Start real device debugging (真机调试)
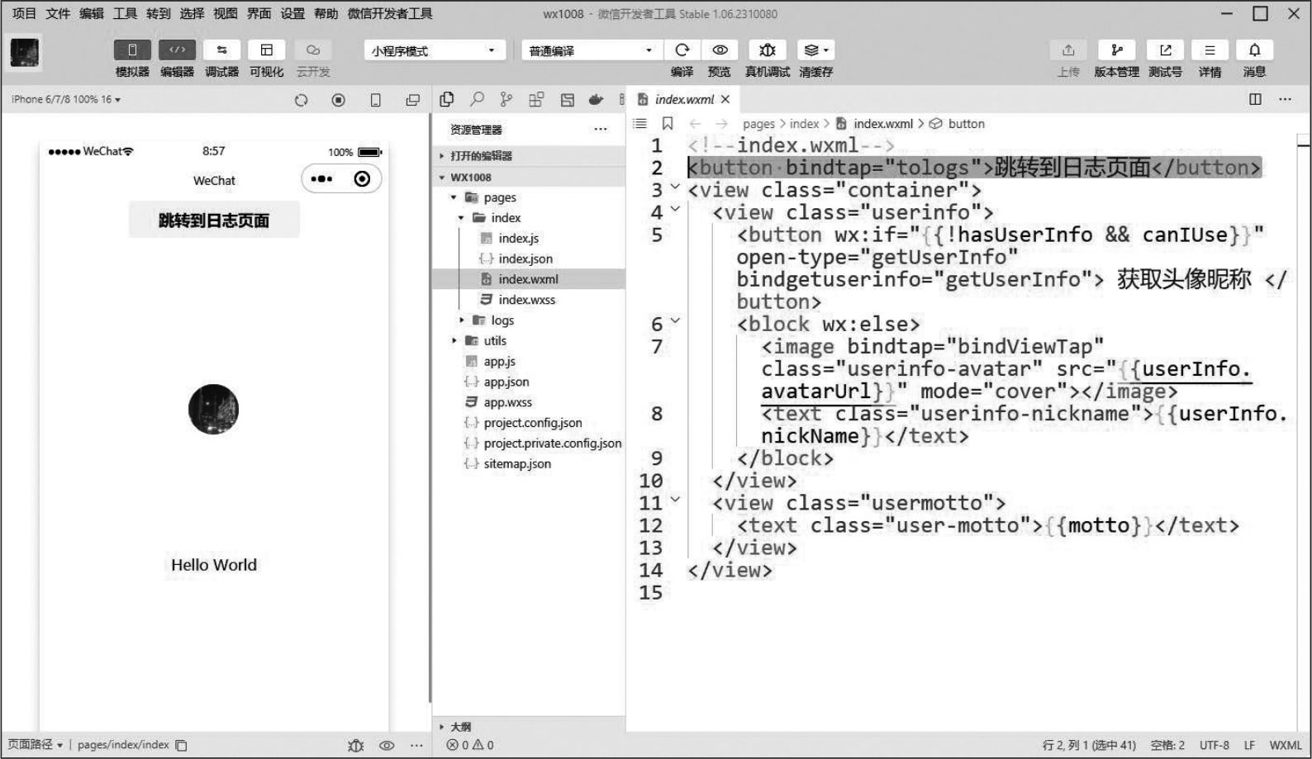 click(x=767, y=50)
